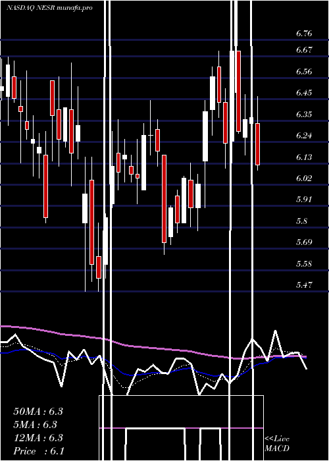
Task: Select the 6.67 price axis label
Action: [x=304, y=49]
